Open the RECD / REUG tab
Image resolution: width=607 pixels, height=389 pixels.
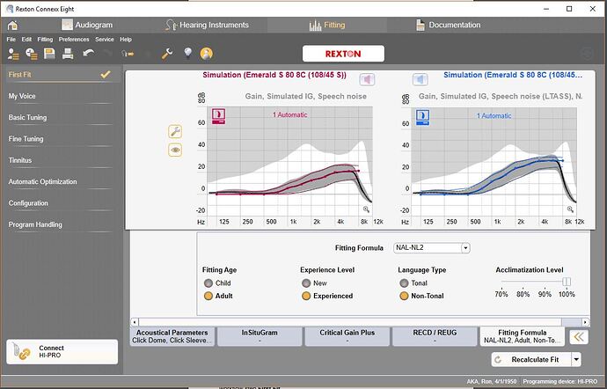tap(435, 336)
